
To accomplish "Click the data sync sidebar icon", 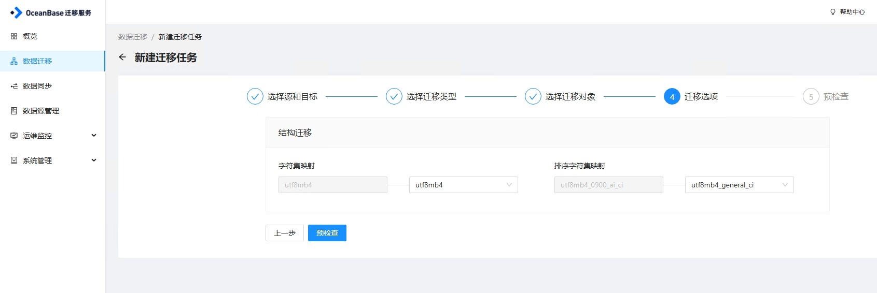I will (x=14, y=86).
